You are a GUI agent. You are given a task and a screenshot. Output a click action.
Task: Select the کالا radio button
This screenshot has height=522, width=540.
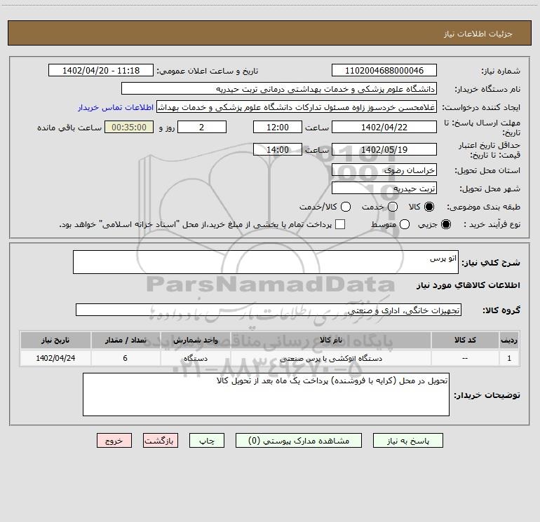pyautogui.click(x=429, y=207)
